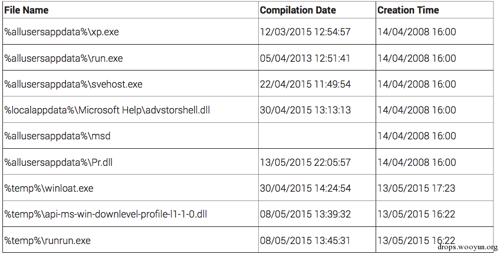The width and height of the screenshot is (500, 254).
Task: Click compilation date 12/03/2015 12:54:57
Action: point(305,32)
